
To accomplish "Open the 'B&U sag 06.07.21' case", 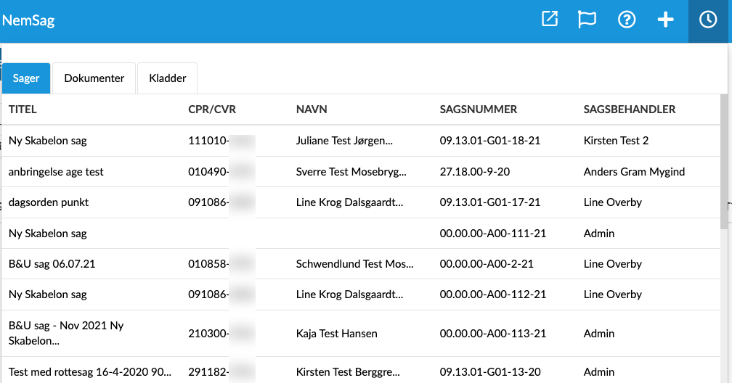I will point(52,264).
